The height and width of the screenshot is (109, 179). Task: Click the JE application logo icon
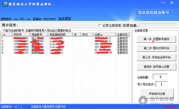pyautogui.click(x=5, y=4)
